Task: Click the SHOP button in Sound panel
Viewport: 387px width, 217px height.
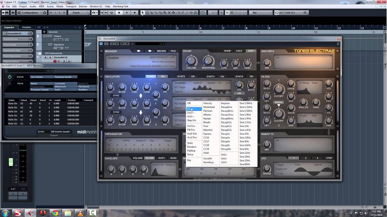Action: [x=227, y=51]
